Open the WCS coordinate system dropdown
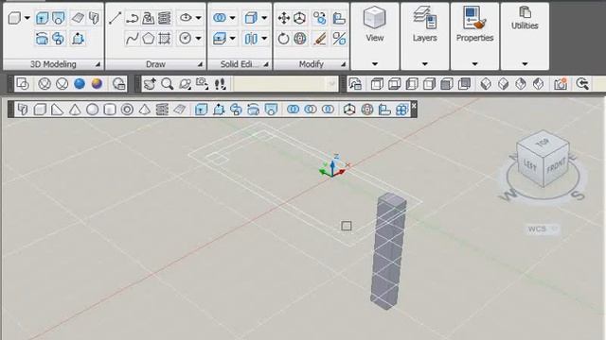This screenshot has height=340, width=606. click(x=543, y=229)
